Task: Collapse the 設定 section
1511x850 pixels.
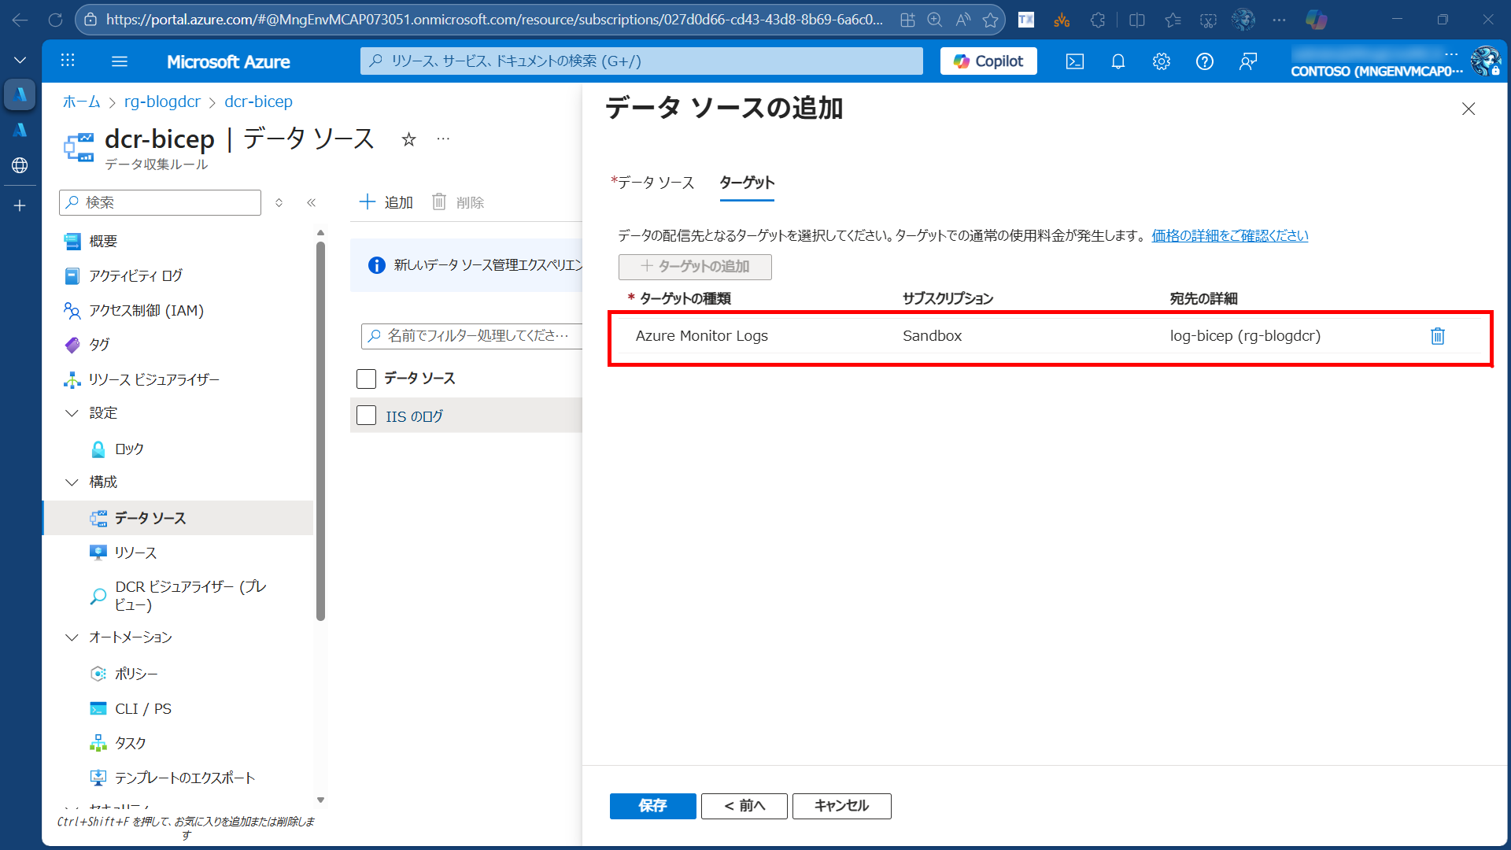Action: point(72,413)
